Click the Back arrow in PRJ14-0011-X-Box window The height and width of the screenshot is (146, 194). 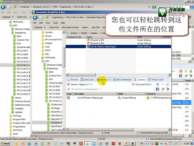pyautogui.click(x=3, y=7)
